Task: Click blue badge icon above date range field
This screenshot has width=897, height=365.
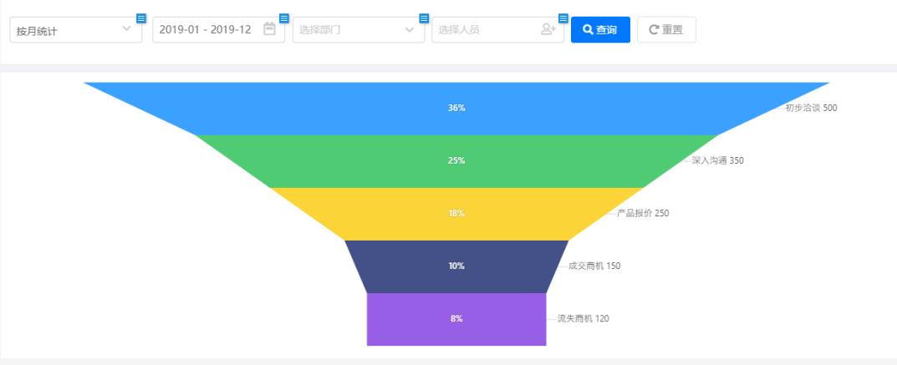Action: click(284, 18)
